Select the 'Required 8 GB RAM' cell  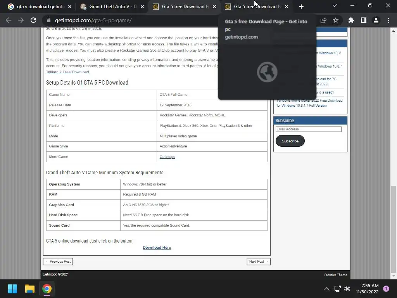click(x=194, y=194)
